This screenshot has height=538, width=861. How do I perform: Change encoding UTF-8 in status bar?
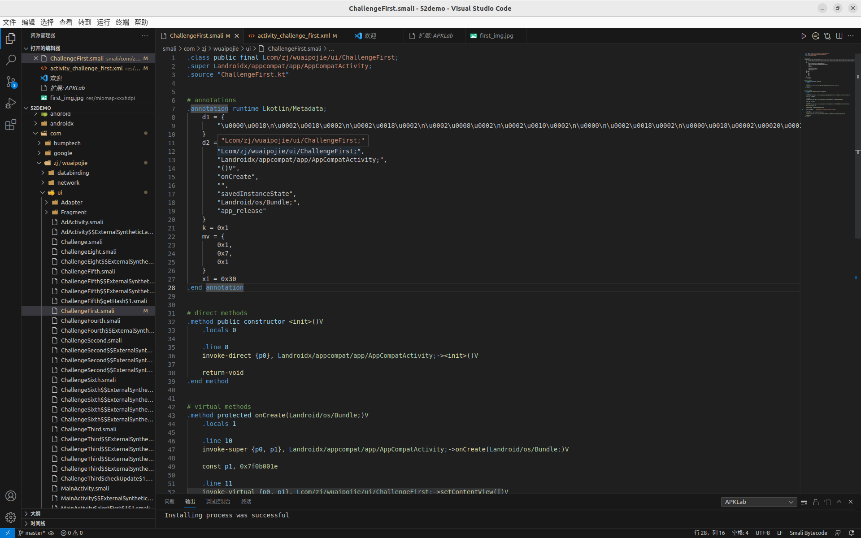click(762, 533)
